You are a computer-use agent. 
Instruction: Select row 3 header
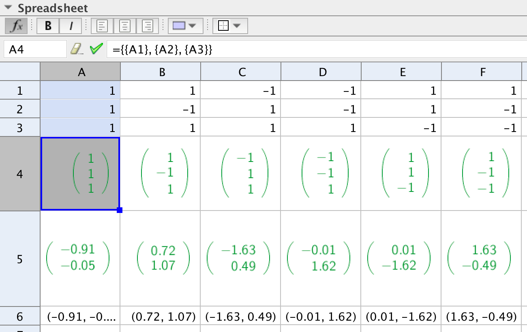20,128
